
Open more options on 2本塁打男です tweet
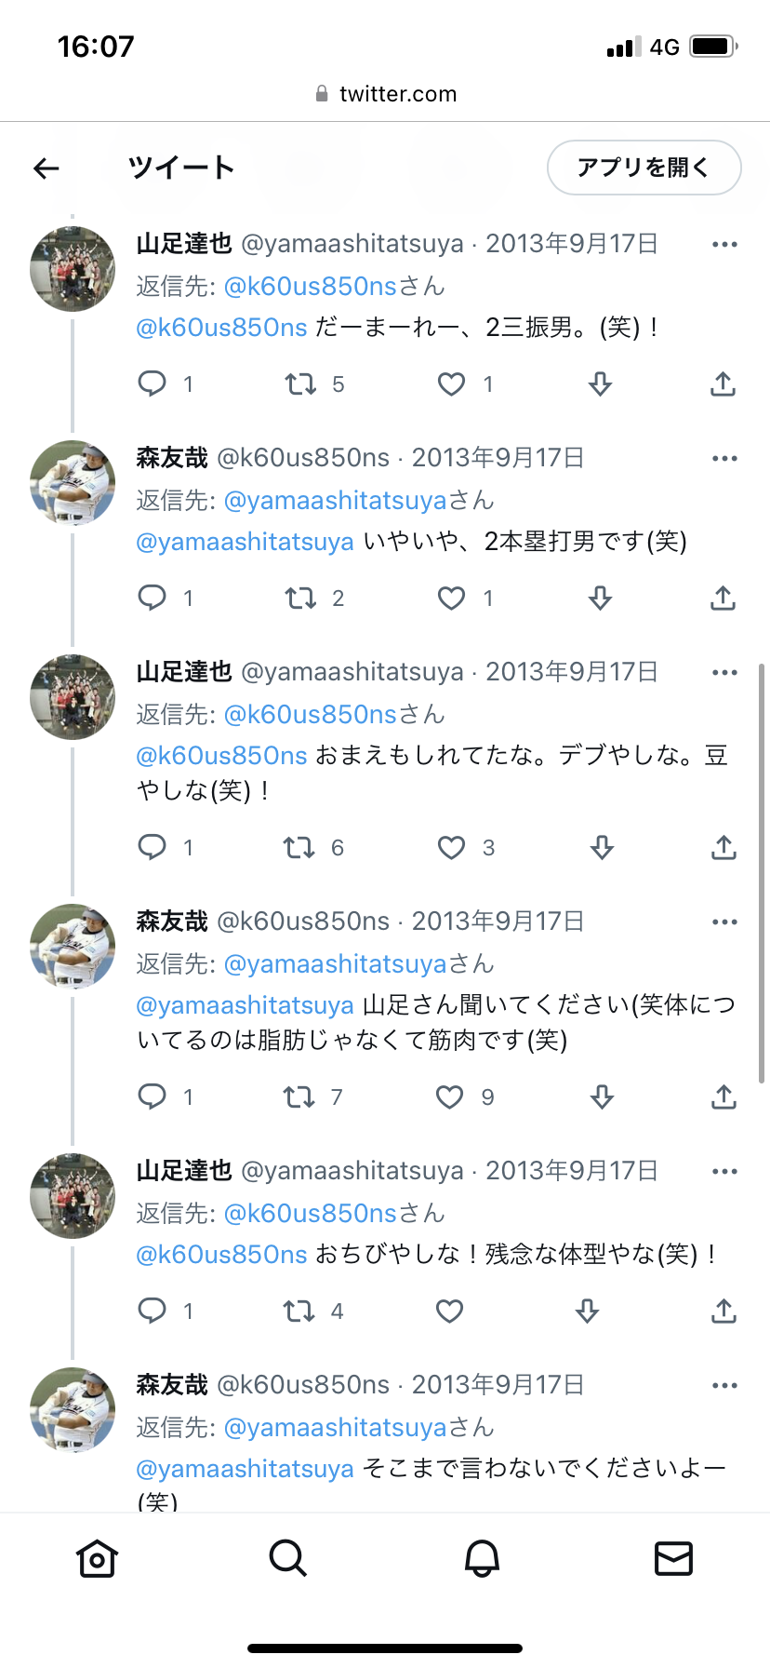pos(724,459)
